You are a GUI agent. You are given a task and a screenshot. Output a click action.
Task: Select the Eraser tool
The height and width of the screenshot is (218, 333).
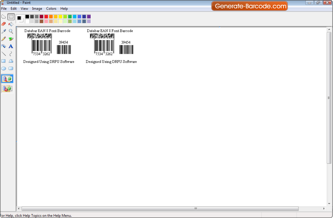4,24
